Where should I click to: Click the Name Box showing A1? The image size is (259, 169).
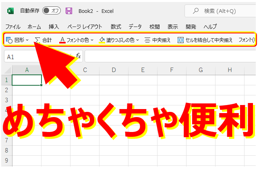(24, 57)
